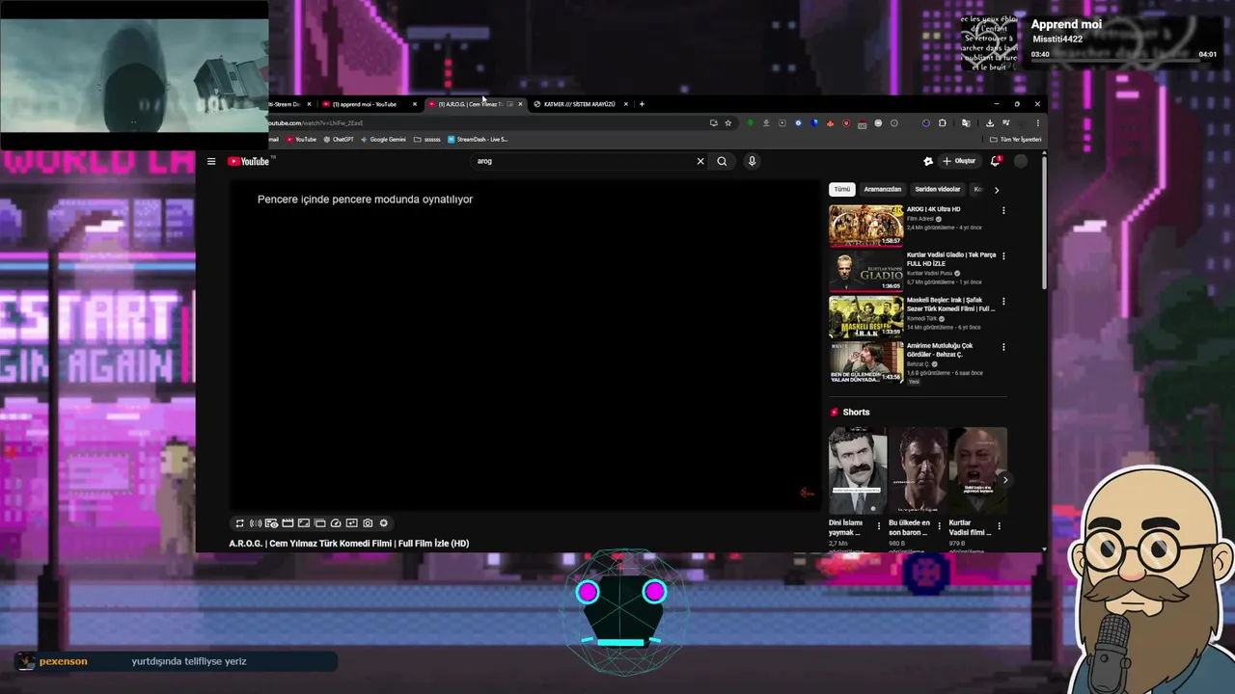
Task: Open the 'Komedi Türk' channel link
Action: (x=922, y=318)
